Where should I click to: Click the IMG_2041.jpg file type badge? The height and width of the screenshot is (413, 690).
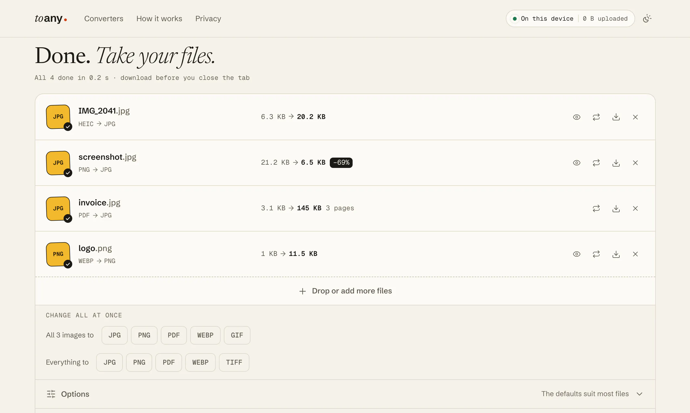pyautogui.click(x=58, y=117)
